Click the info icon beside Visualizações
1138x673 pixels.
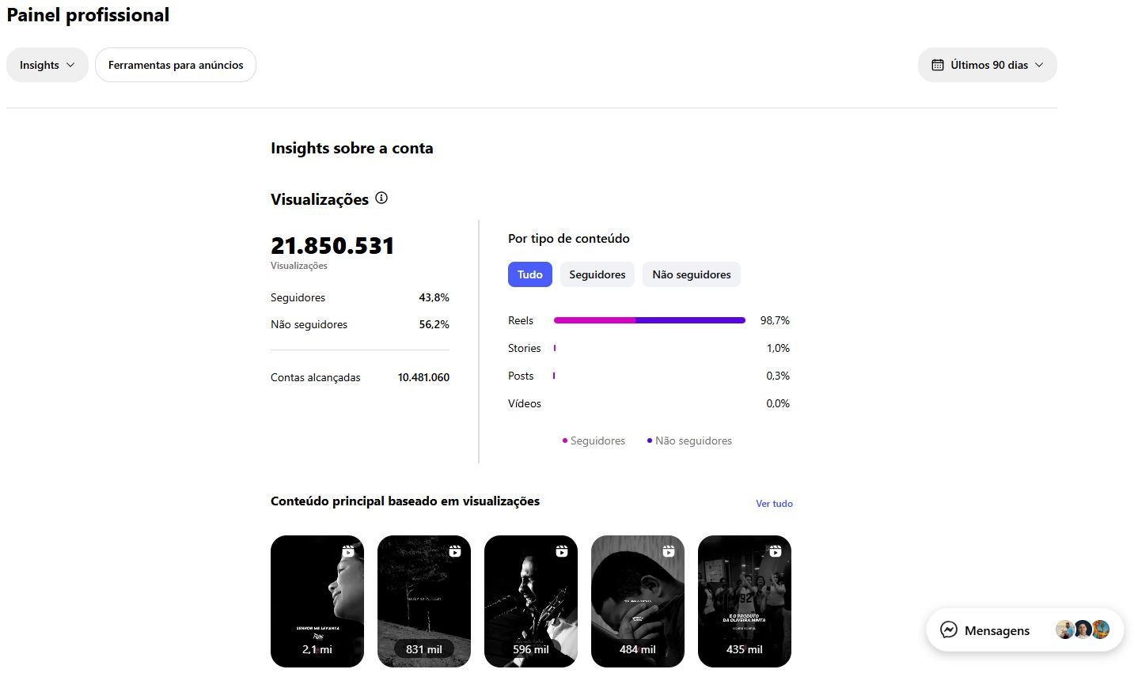click(x=381, y=198)
